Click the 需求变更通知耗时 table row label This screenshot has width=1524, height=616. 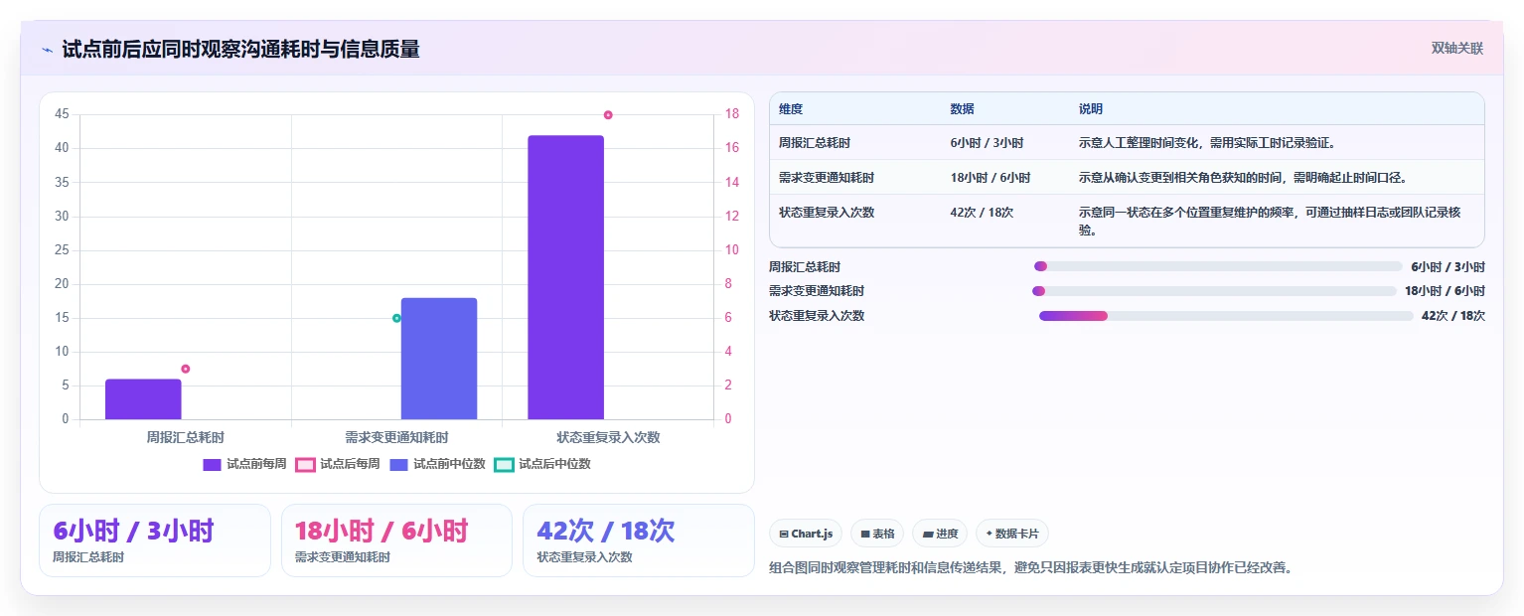[x=827, y=178]
